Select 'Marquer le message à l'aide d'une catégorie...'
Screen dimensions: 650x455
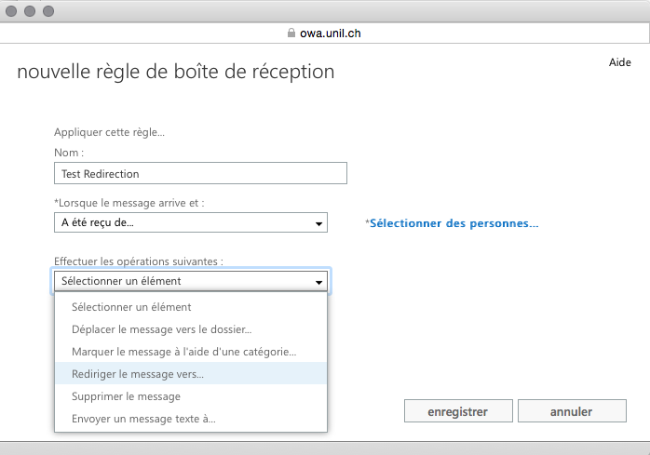coord(183,352)
